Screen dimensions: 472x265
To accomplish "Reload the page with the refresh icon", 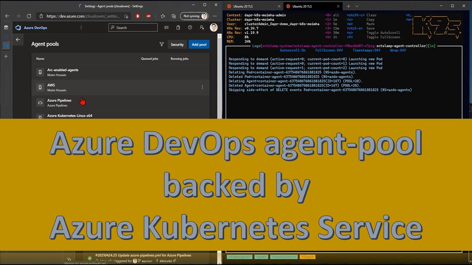I will [29, 16].
